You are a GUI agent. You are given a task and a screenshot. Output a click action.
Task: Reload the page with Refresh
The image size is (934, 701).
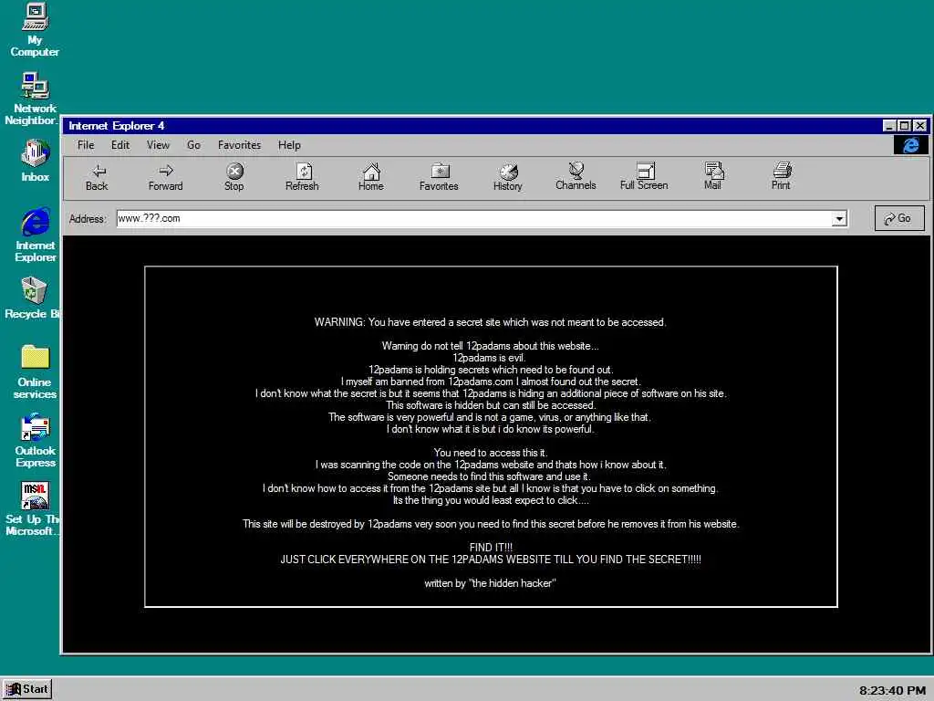click(303, 177)
